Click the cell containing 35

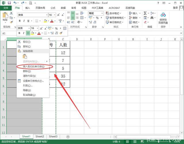[x=63, y=76]
